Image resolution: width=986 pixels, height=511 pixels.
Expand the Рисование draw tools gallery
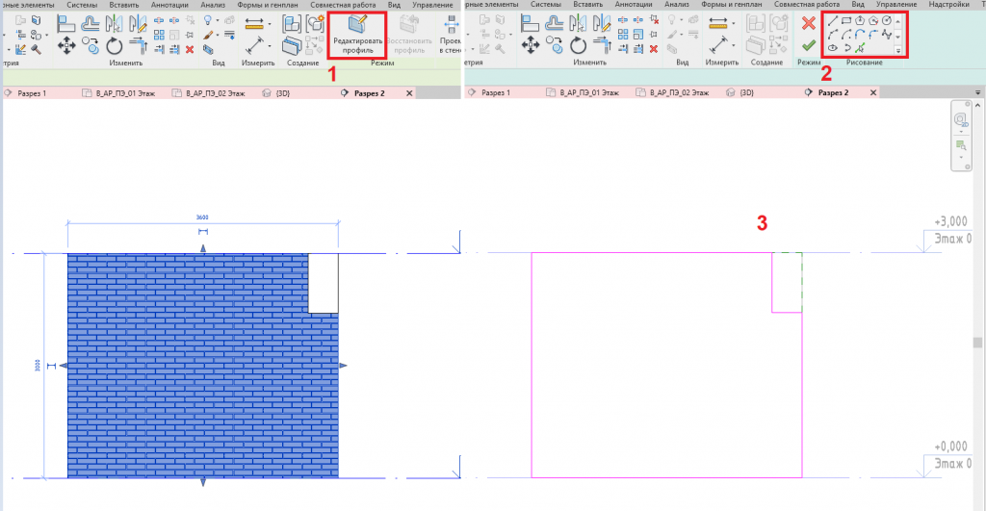898,49
